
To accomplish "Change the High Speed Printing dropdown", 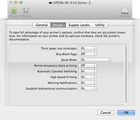I will pos(87,77).
